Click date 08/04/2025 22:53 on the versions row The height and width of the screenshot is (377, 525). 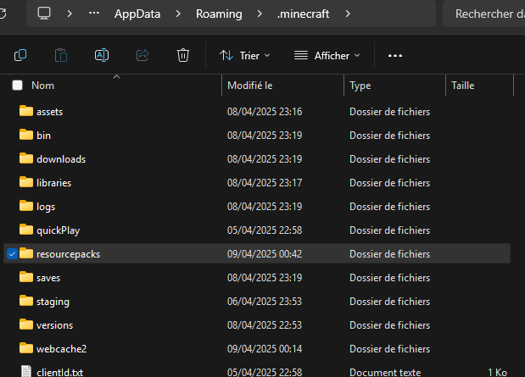pyautogui.click(x=265, y=325)
